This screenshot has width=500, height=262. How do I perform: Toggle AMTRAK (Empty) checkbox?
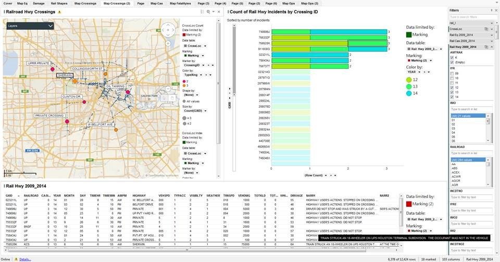coord(452,62)
